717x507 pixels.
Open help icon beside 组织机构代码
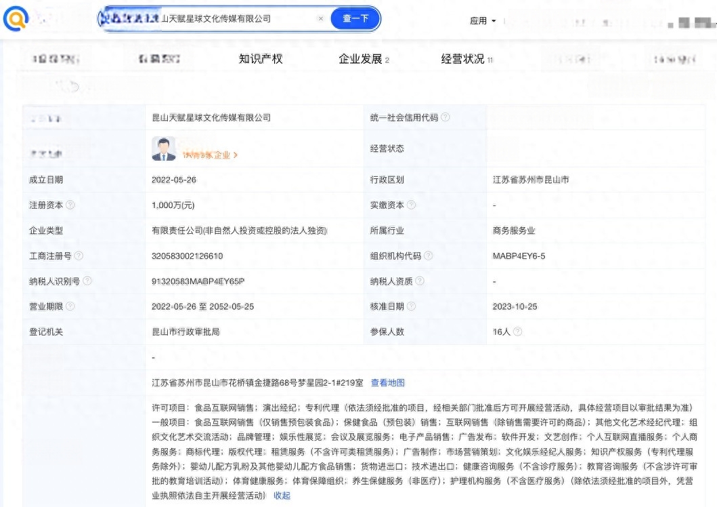tap(428, 256)
